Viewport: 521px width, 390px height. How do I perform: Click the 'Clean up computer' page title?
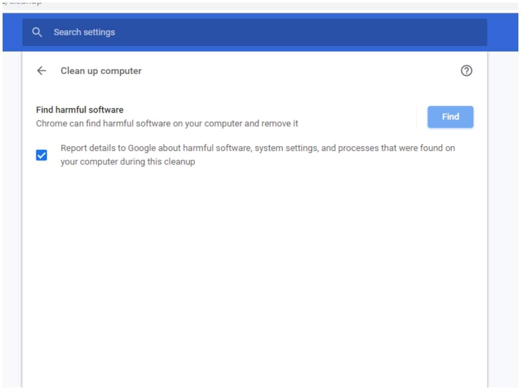pyautogui.click(x=101, y=71)
